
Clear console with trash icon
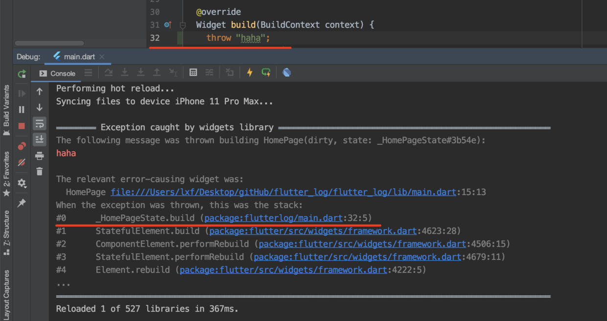coord(40,171)
